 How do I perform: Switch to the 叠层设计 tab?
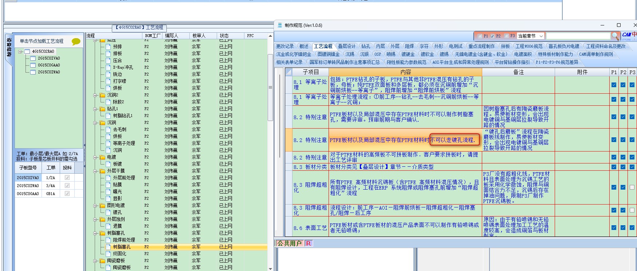(346, 46)
